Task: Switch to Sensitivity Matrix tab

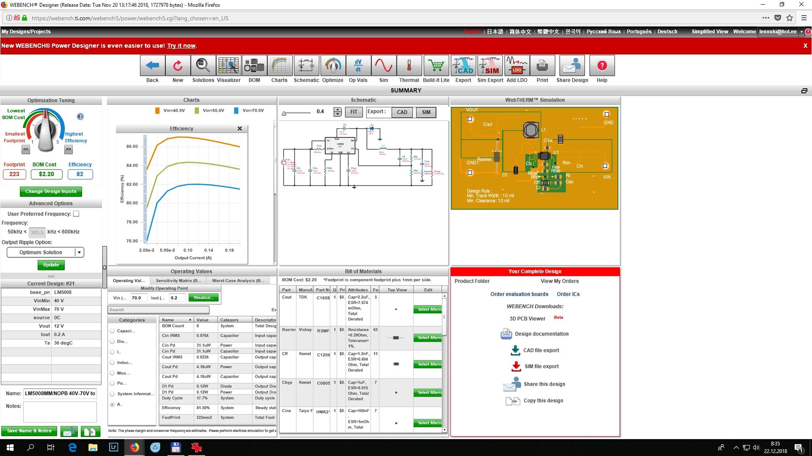Action: (178, 281)
